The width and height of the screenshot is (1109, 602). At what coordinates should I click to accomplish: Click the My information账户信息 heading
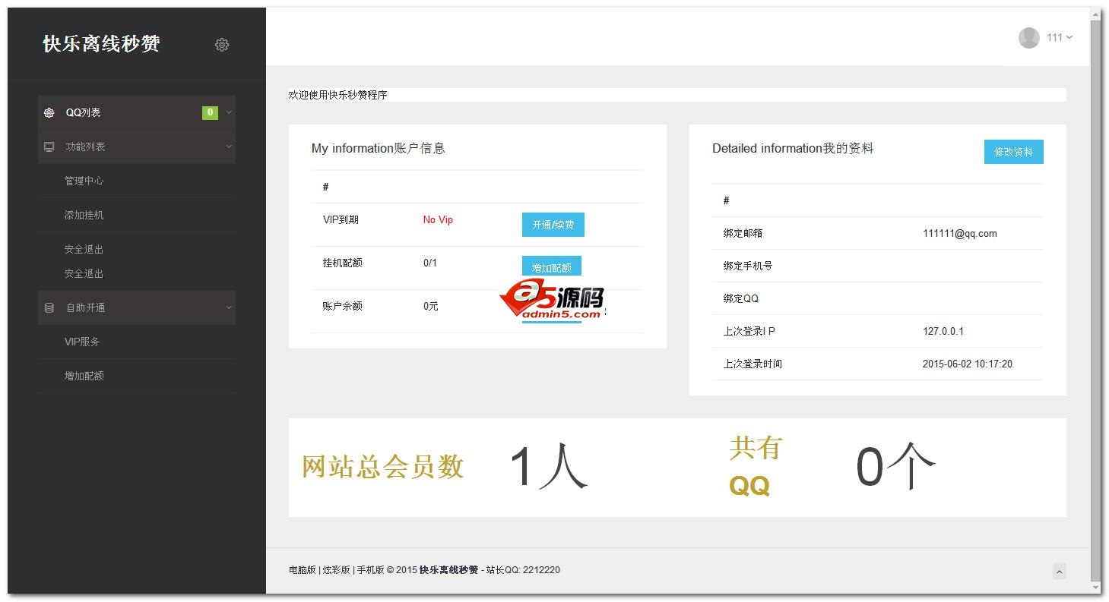tap(379, 148)
